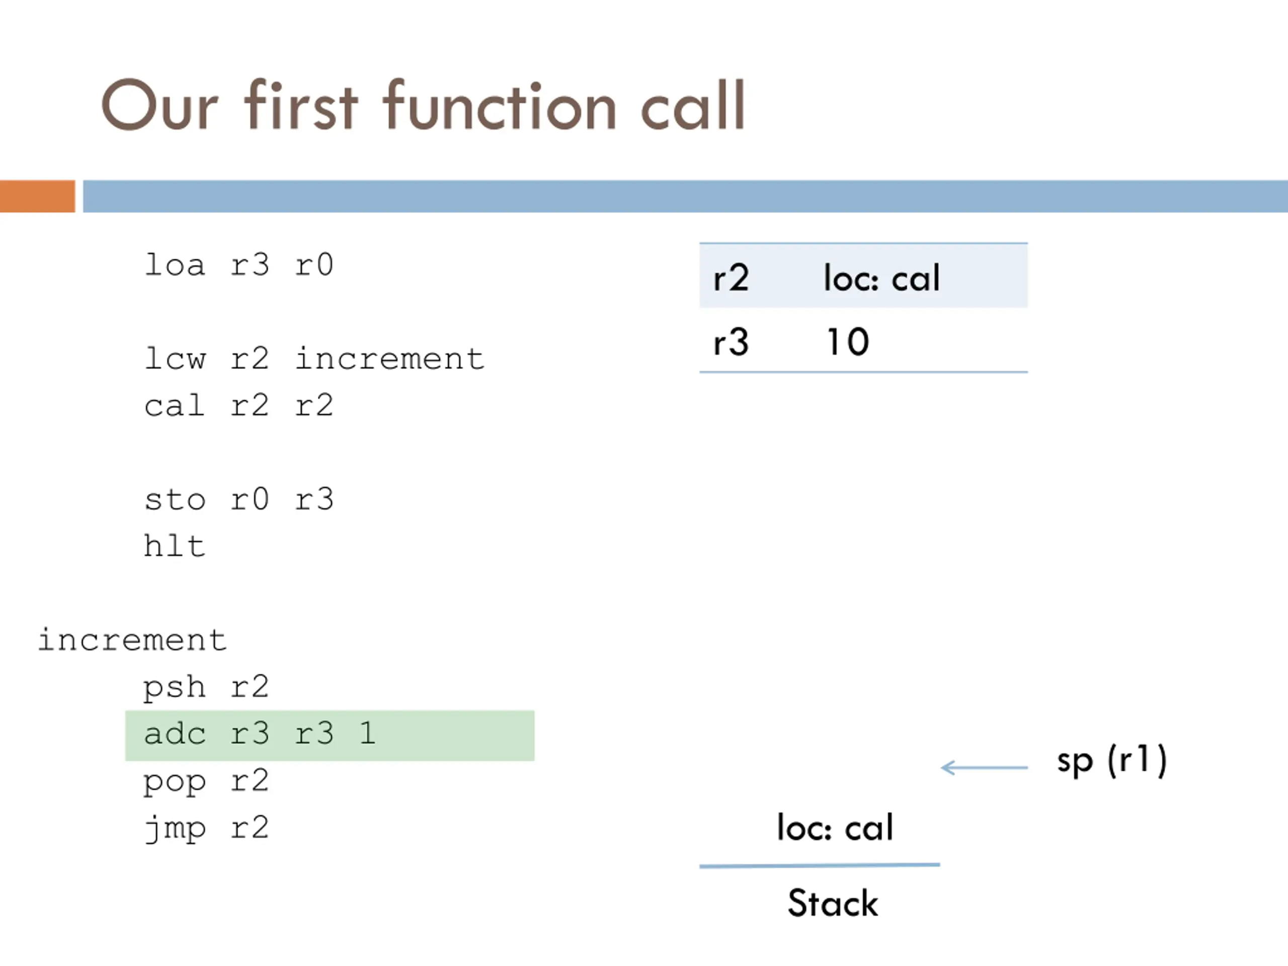Click the 'jmp r2' instruction

pyautogui.click(x=206, y=829)
